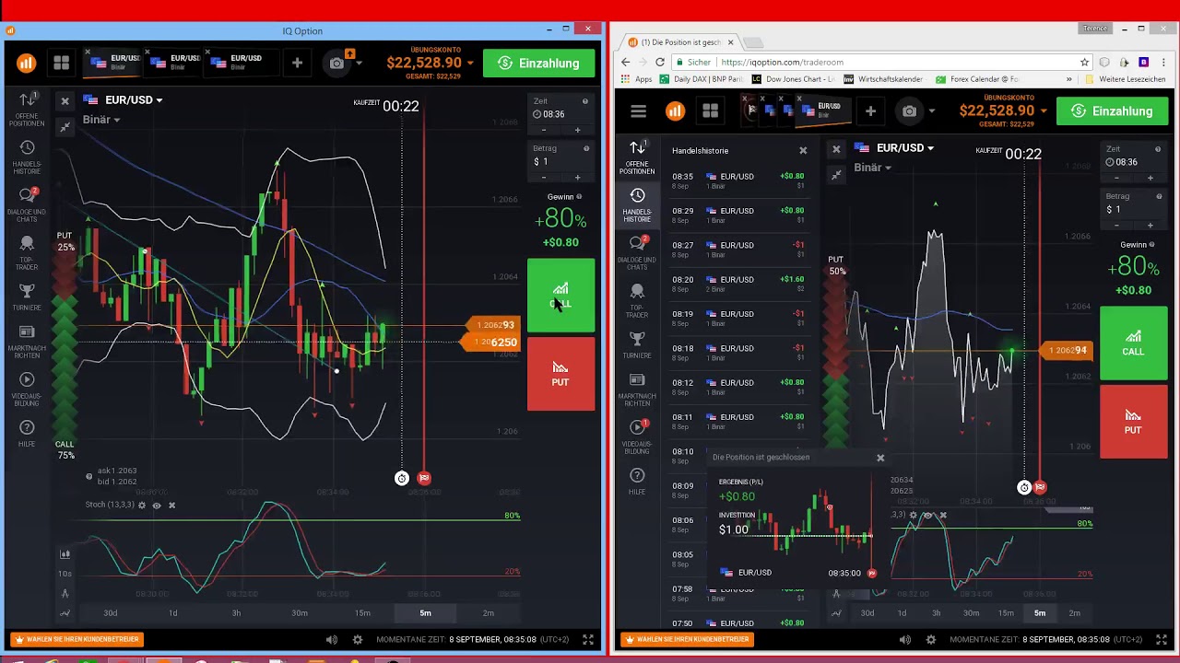Open Dialoge und Chats in left window
This screenshot has height=663, width=1180.
27,204
